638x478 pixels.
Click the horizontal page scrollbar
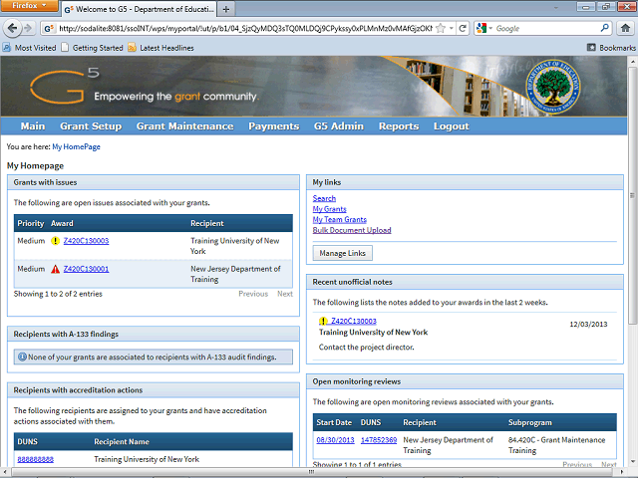click(x=313, y=471)
